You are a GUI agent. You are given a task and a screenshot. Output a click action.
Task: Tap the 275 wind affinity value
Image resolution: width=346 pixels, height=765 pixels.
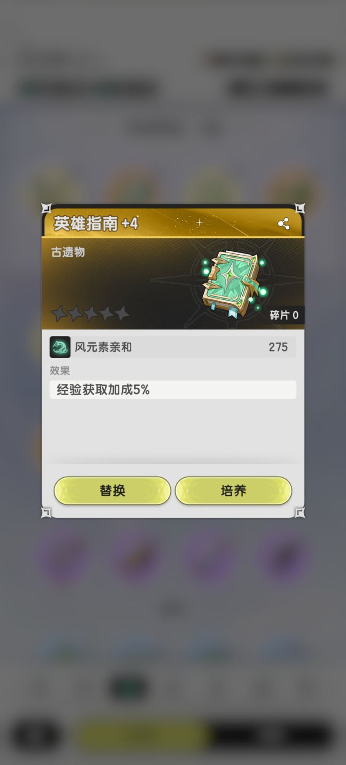(278, 347)
